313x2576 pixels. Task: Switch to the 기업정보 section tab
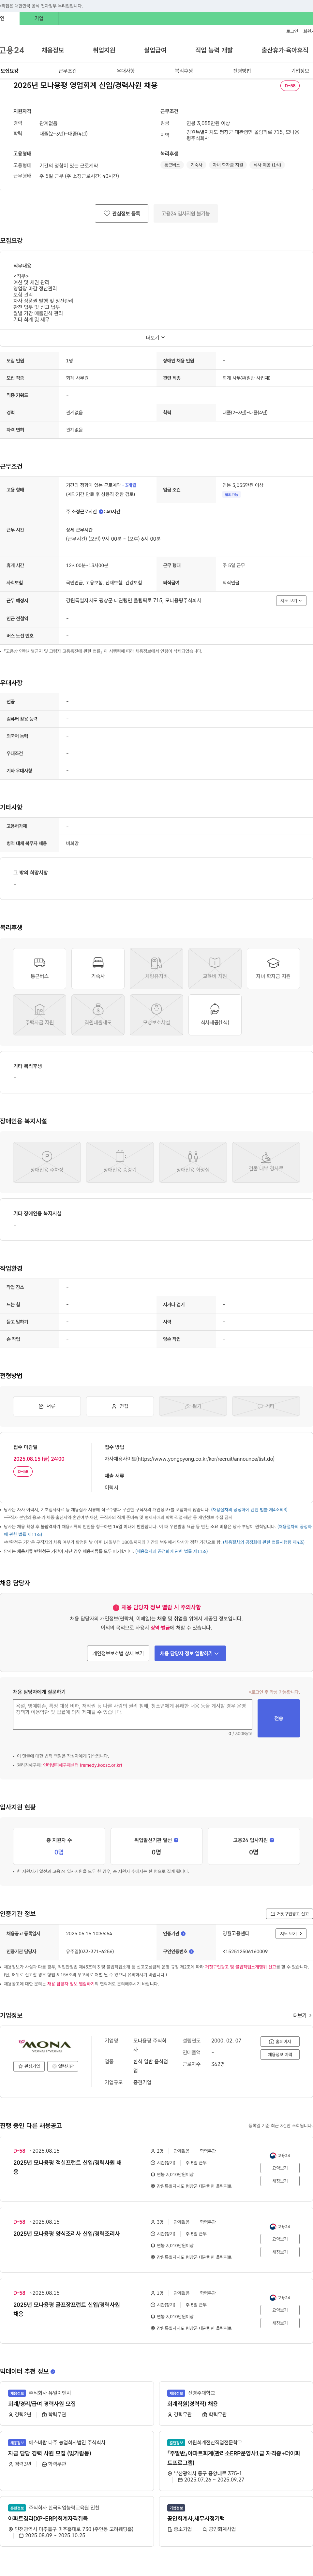(x=300, y=71)
